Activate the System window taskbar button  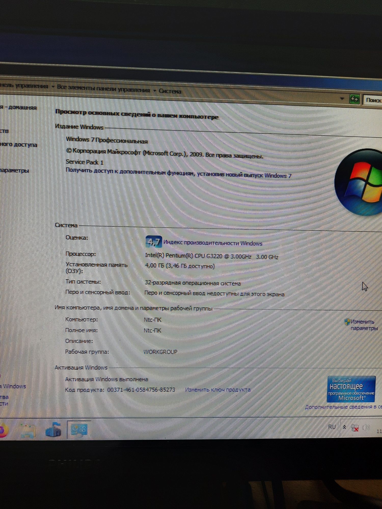point(79,430)
